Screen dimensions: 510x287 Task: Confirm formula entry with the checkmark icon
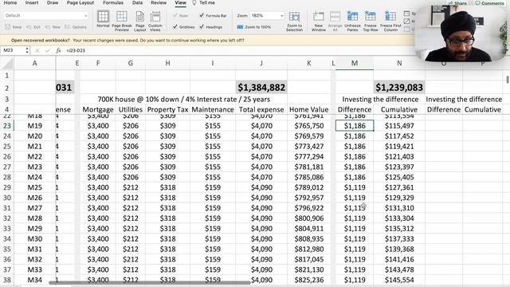48,50
